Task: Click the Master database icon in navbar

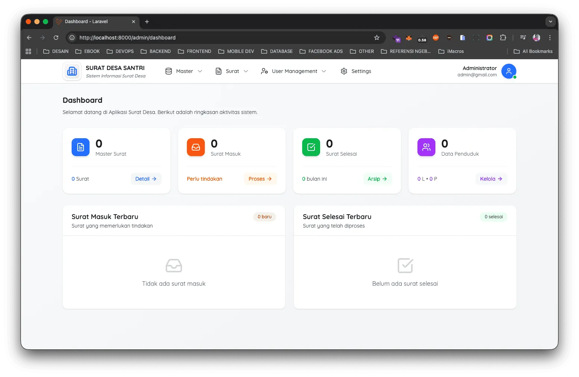Action: 169,71
